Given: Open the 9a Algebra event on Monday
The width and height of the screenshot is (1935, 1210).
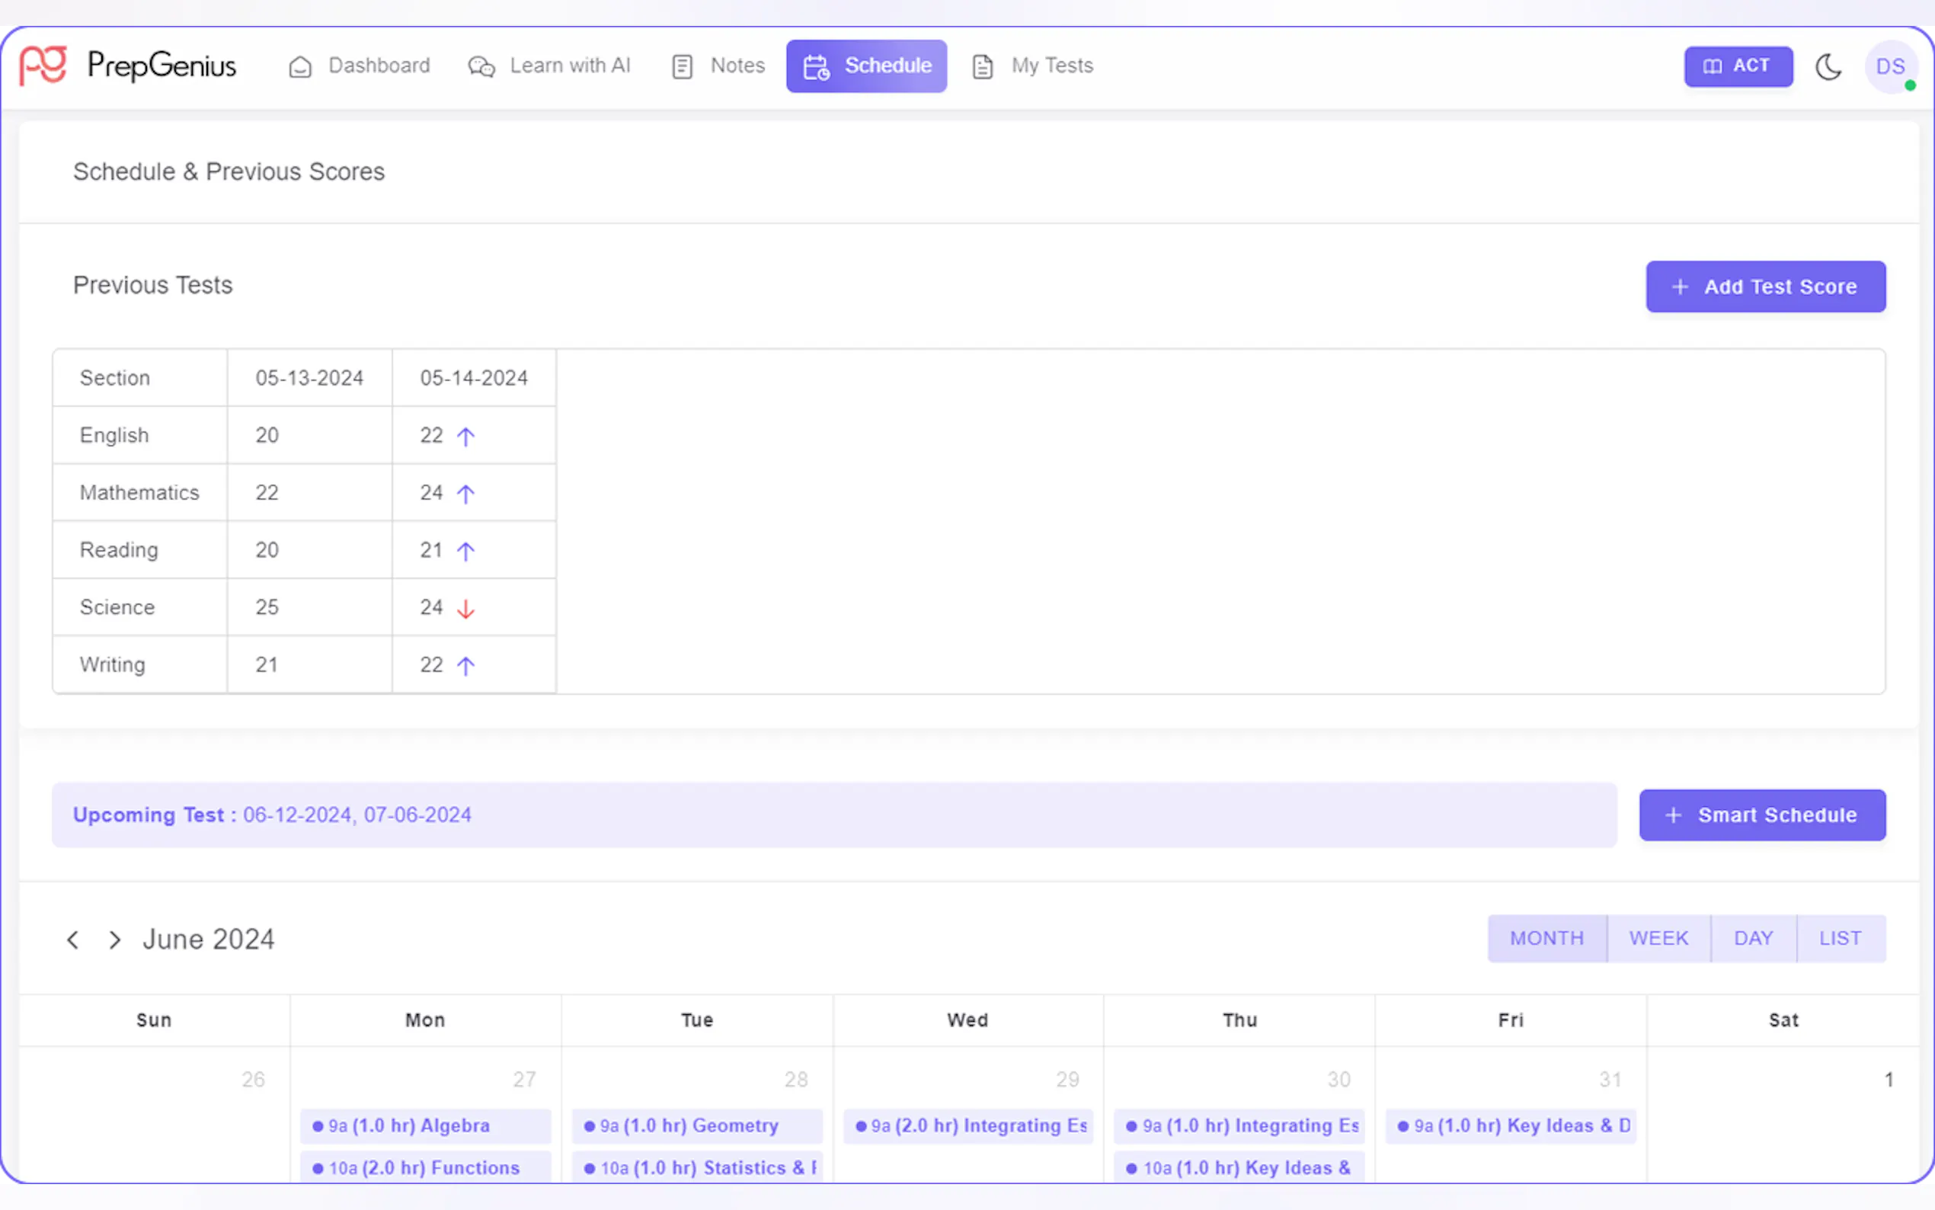Looking at the screenshot, I should 425,1125.
